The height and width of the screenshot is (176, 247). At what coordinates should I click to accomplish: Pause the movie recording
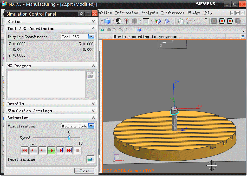(222, 21)
